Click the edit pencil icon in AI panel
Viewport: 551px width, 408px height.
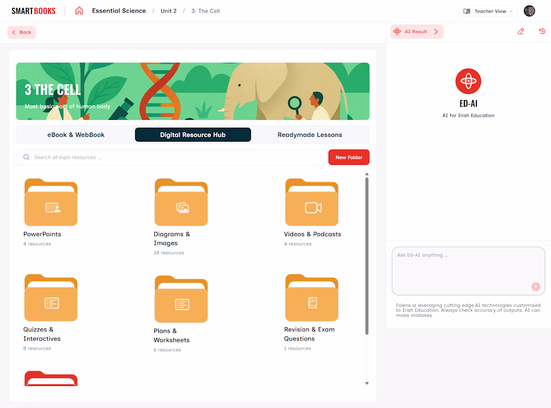point(521,31)
